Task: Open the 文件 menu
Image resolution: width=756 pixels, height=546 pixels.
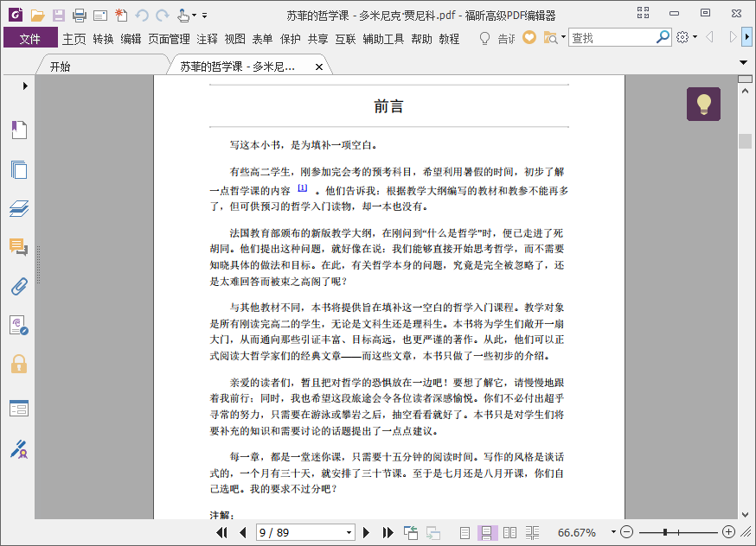Action: tap(30, 38)
